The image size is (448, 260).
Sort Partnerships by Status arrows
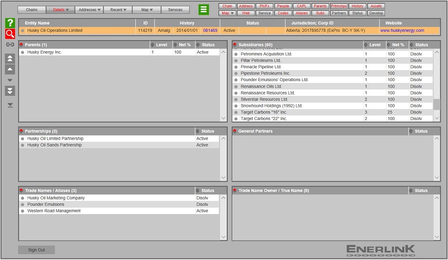point(197,131)
